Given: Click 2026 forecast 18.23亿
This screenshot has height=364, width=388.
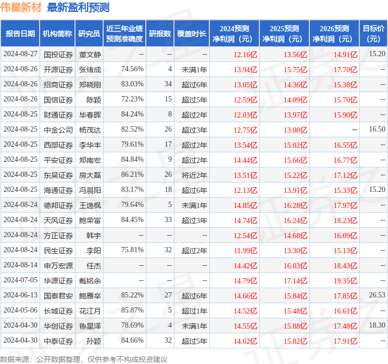Looking at the screenshot, I should pyautogui.click(x=345, y=220).
